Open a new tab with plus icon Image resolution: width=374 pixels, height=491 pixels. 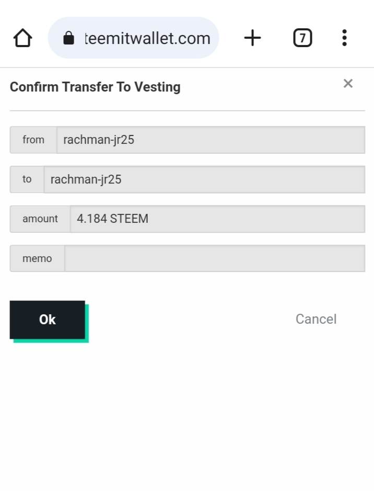(x=252, y=38)
